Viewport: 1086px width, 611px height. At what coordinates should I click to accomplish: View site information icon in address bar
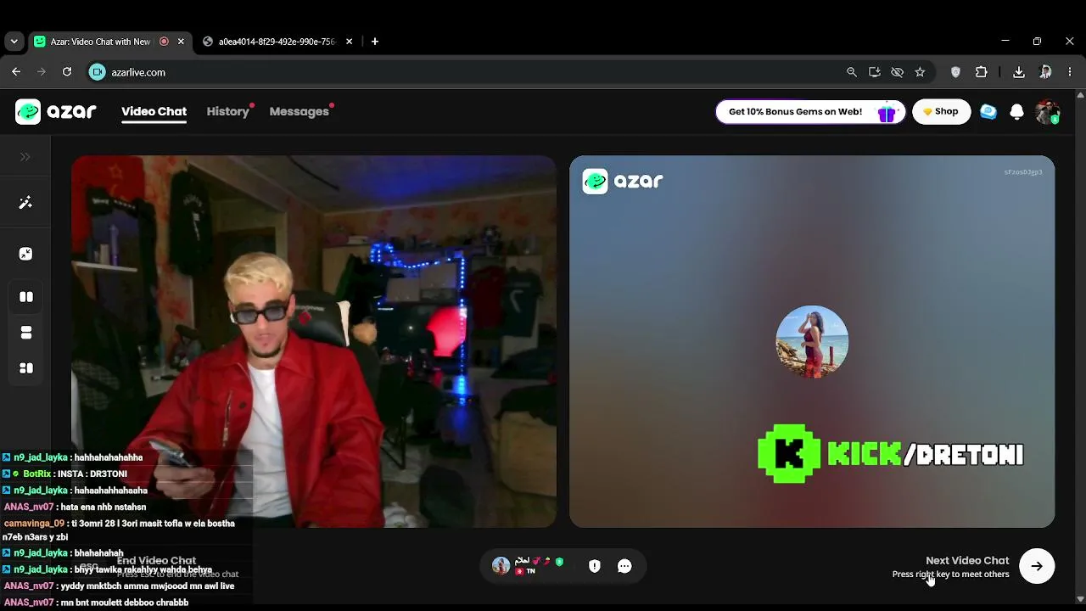click(x=98, y=72)
